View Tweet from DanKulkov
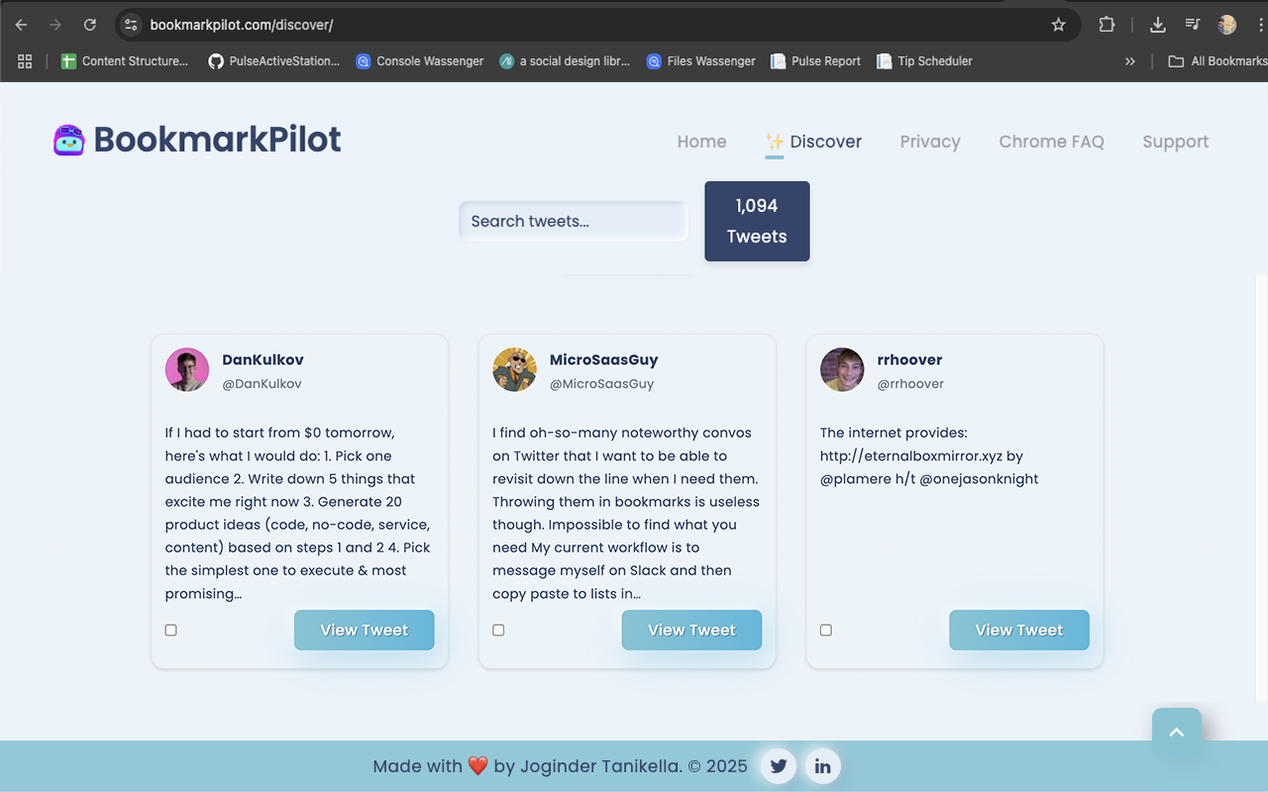This screenshot has height=792, width=1268. [x=365, y=630]
